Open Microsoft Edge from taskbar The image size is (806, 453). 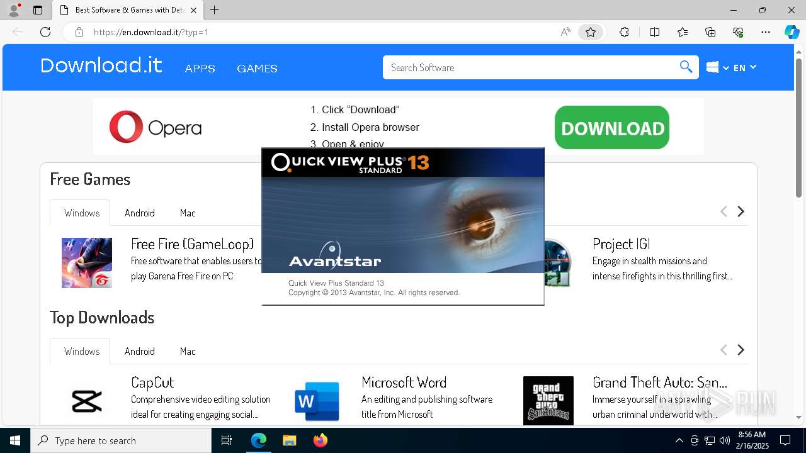[x=259, y=440]
